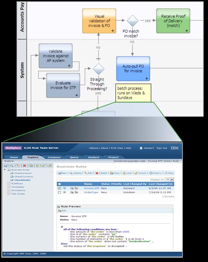This screenshot has width=208, height=262.
Task: Select the Invoice STP row checkbox
Action: point(59,188)
